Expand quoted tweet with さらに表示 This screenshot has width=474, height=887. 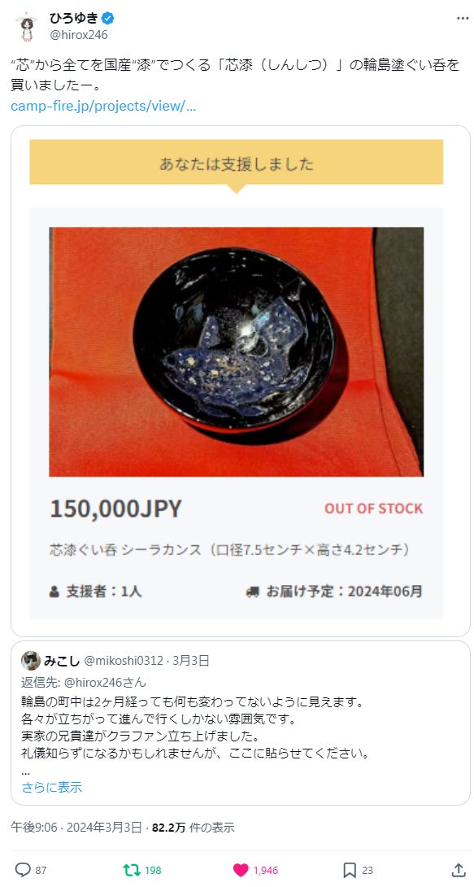point(52,787)
